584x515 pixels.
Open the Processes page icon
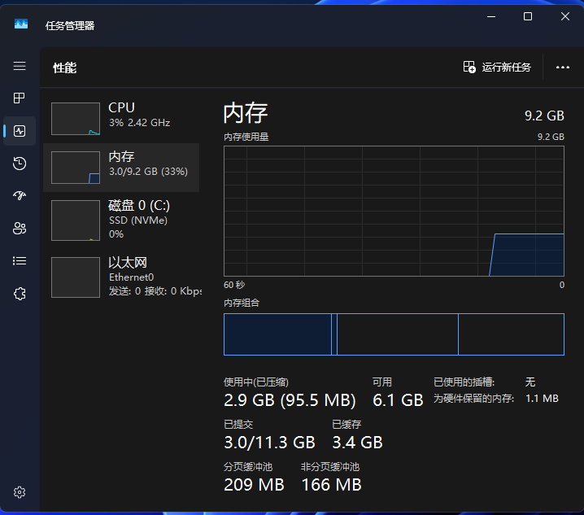tap(20, 98)
